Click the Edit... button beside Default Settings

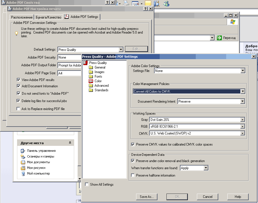(136, 49)
